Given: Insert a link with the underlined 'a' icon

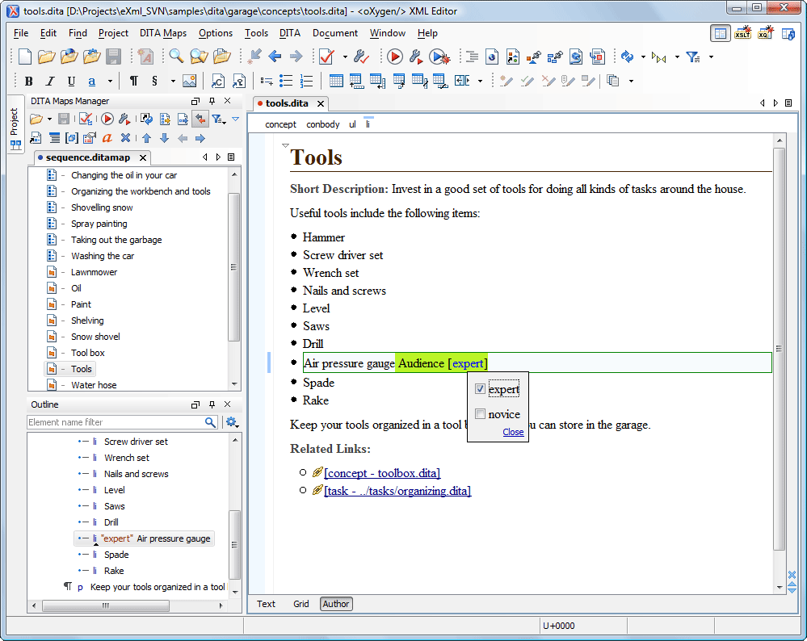Looking at the screenshot, I should 91,81.
